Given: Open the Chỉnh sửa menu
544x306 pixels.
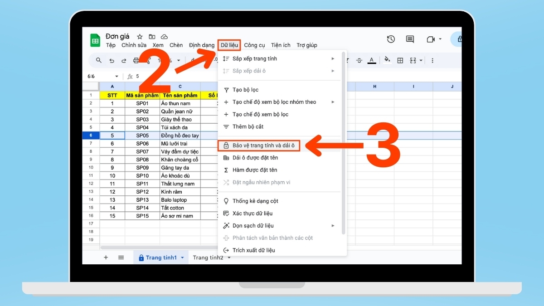Looking at the screenshot, I should pos(134,45).
